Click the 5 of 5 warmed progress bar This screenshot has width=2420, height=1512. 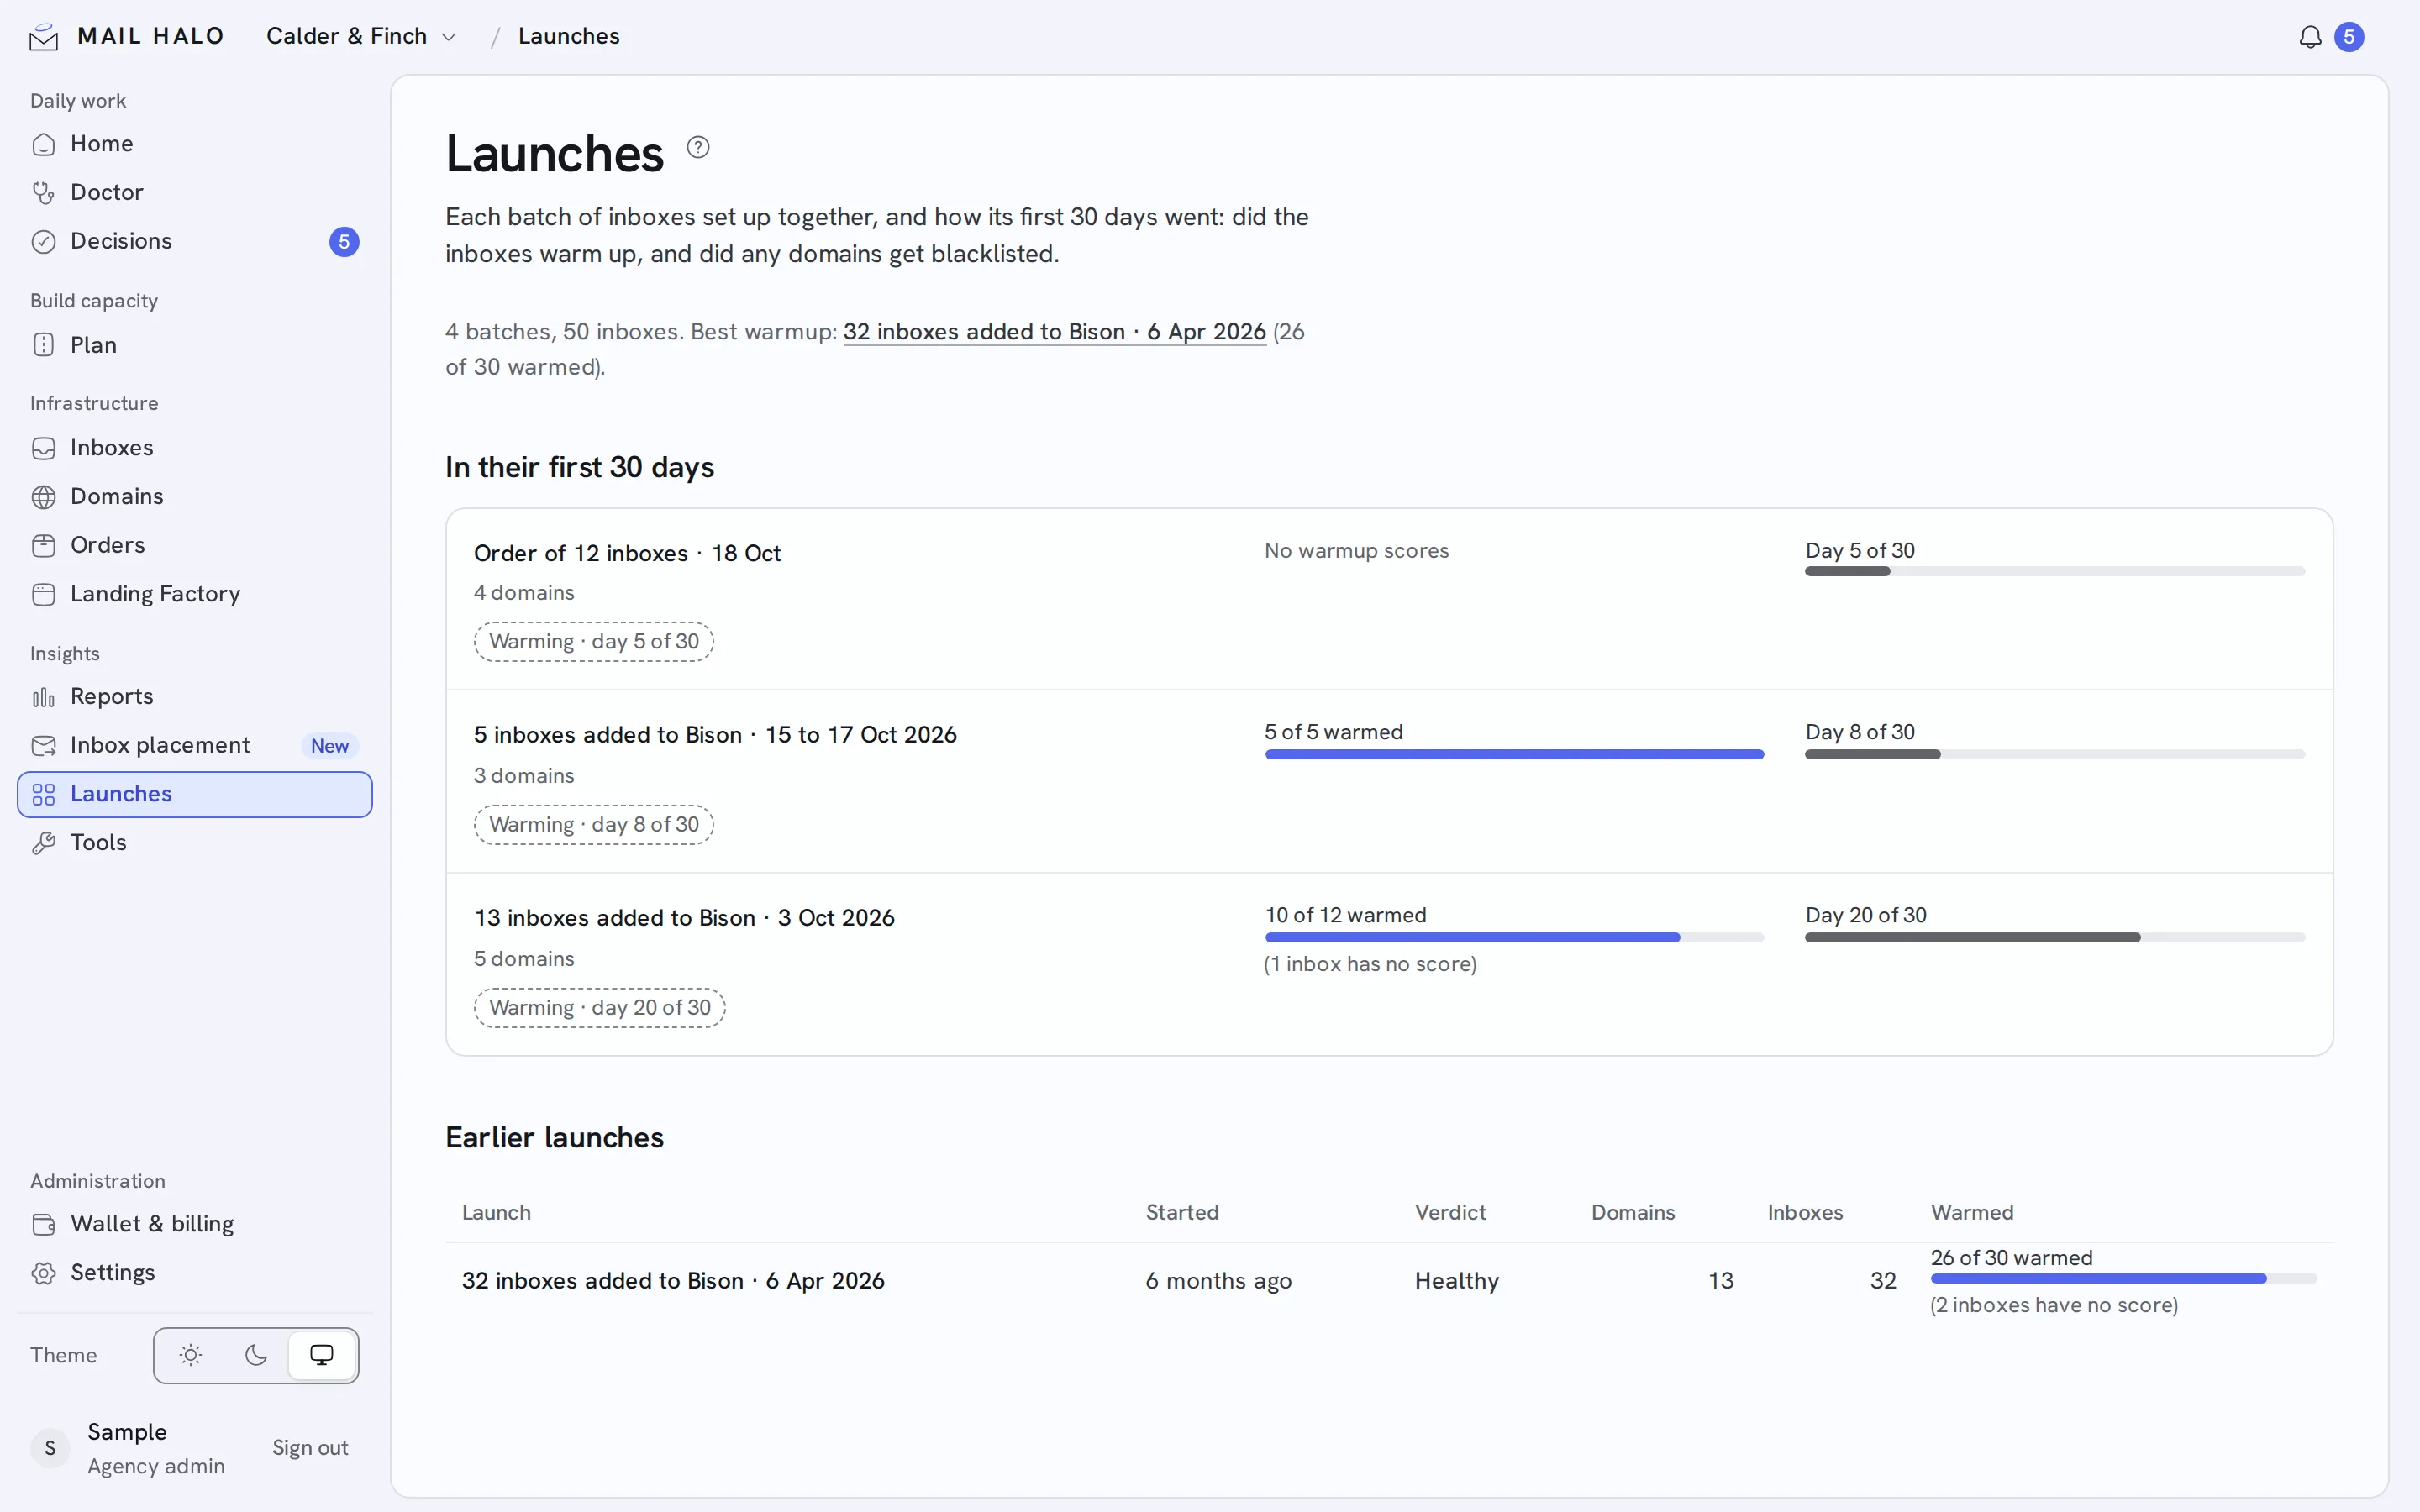tap(1514, 755)
